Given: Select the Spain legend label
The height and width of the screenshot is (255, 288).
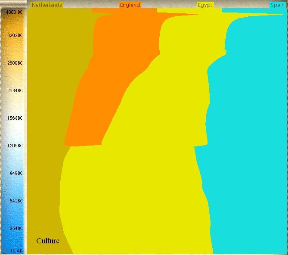Looking at the screenshot, I should pyautogui.click(x=278, y=5).
